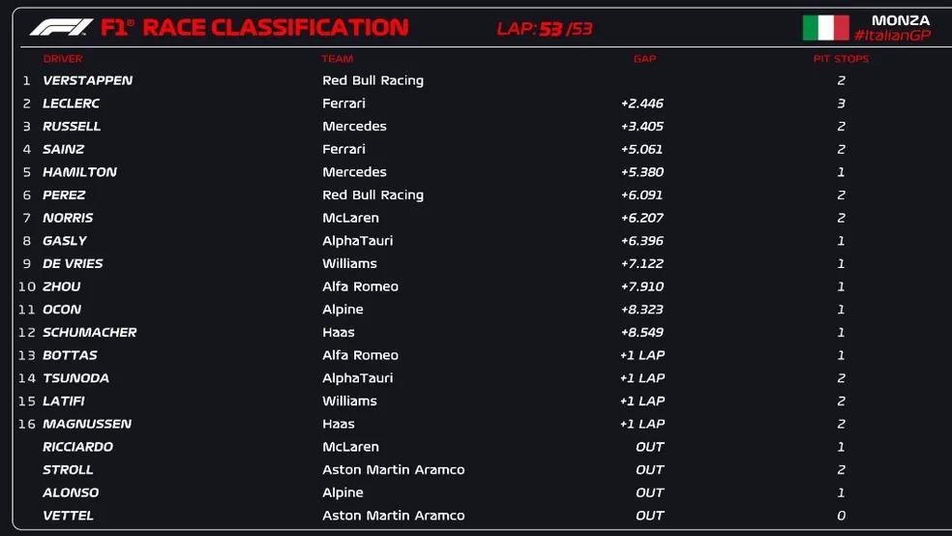Viewport: 952px width, 536px height.
Task: Click VETTEL's OUT status
Action: (x=650, y=516)
